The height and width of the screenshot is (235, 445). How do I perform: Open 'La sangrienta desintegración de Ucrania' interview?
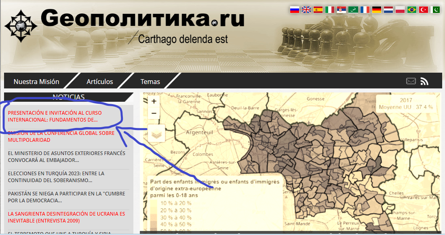(x=66, y=217)
